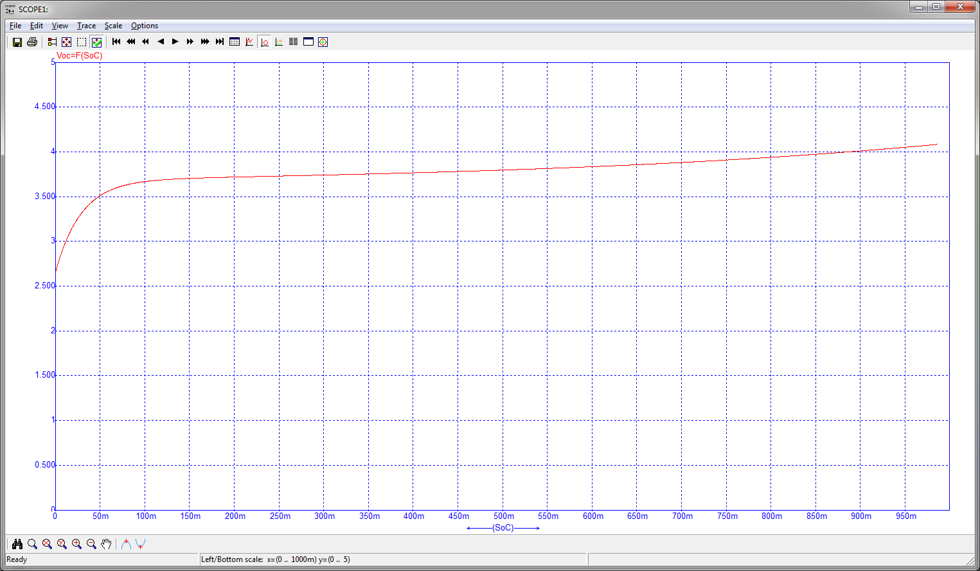Click the text lines list icon
This screenshot has width=980, height=571.
[x=294, y=42]
